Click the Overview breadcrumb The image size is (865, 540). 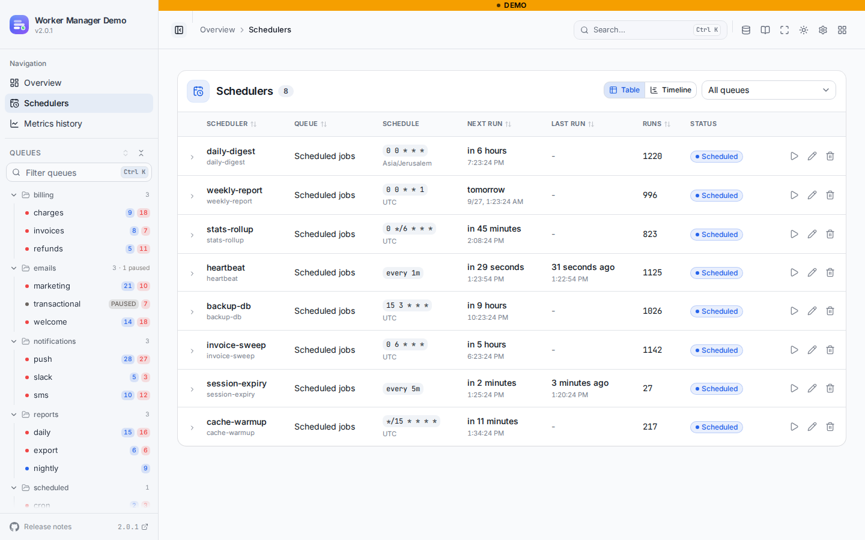(217, 30)
